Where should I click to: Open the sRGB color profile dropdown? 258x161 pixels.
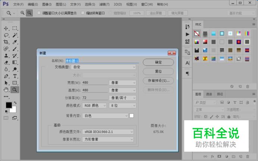coord(108,131)
